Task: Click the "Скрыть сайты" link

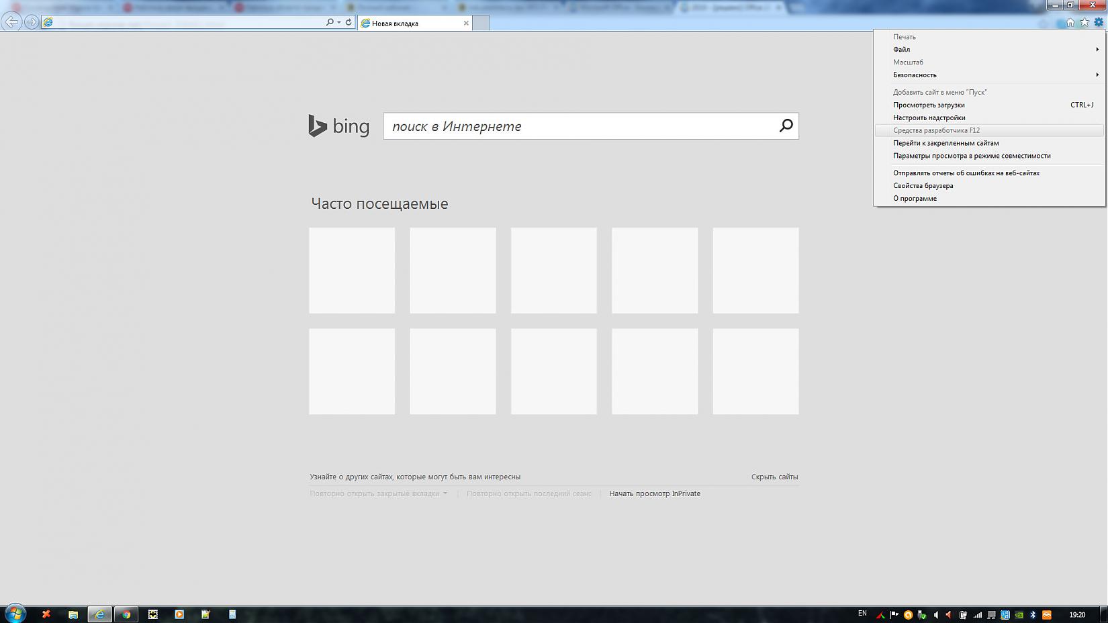Action: [775, 477]
